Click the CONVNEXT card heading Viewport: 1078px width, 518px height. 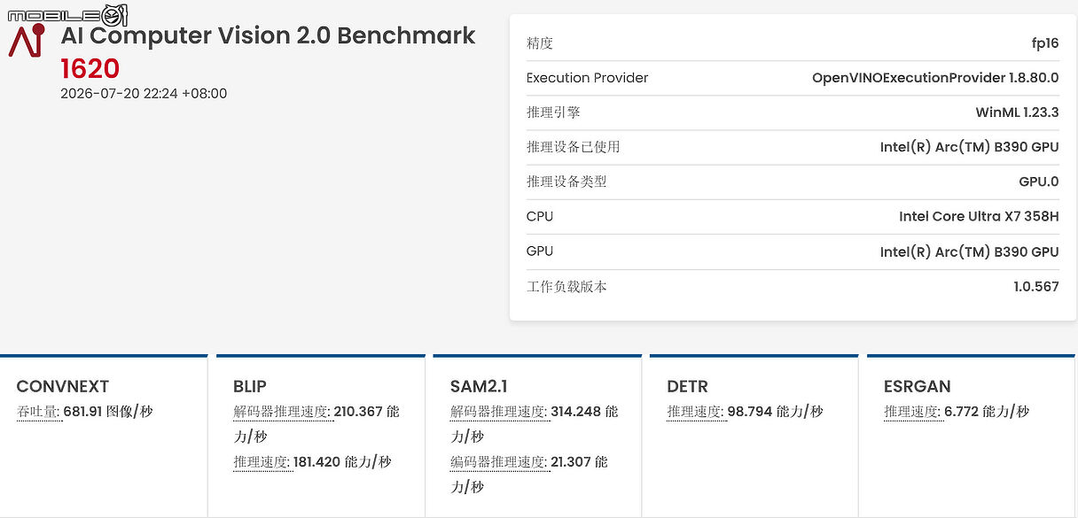63,387
